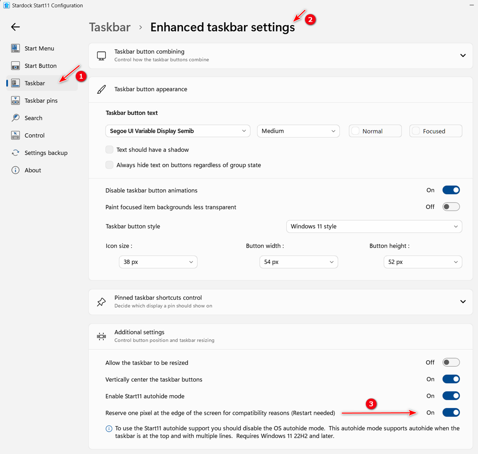The height and width of the screenshot is (454, 478).
Task: Go to Taskbar pins section
Action: (x=42, y=100)
